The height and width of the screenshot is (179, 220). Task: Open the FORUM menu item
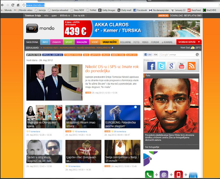point(155,42)
